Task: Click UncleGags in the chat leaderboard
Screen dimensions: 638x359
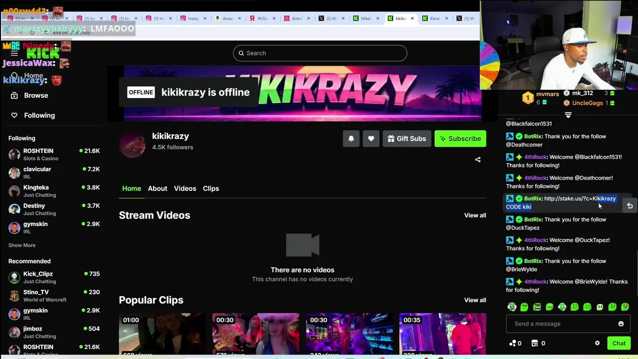Action: pos(587,103)
